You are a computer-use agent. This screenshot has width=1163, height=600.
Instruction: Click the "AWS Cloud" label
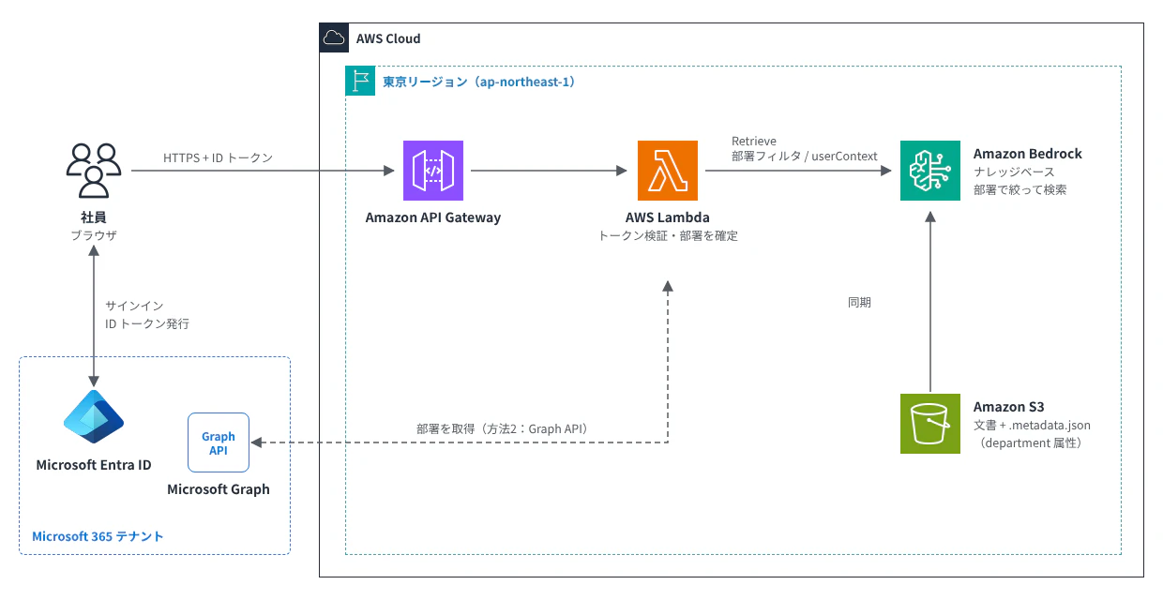coord(388,38)
